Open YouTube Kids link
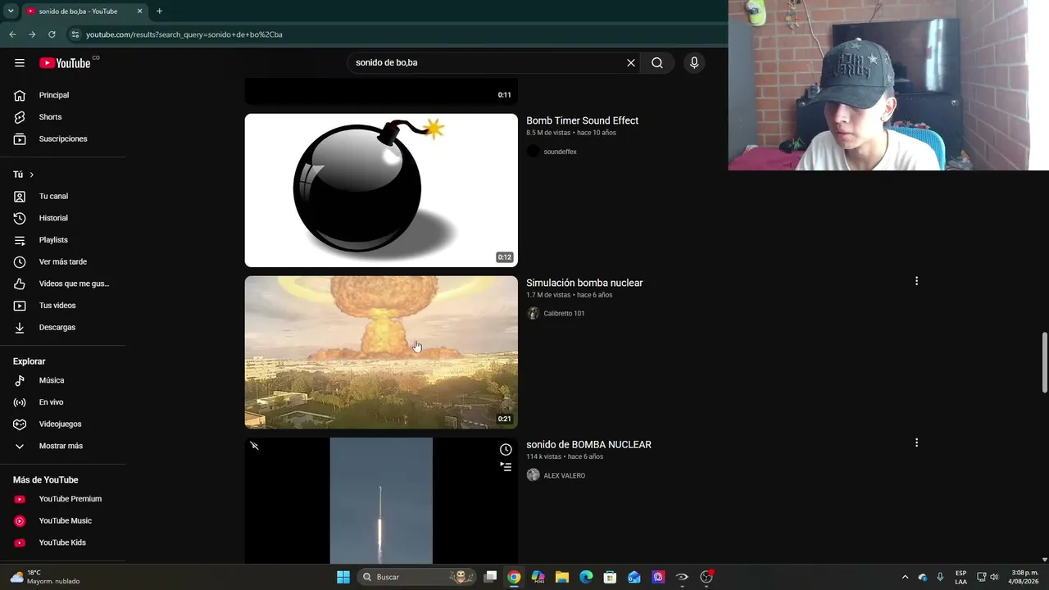The height and width of the screenshot is (590, 1049). click(63, 542)
